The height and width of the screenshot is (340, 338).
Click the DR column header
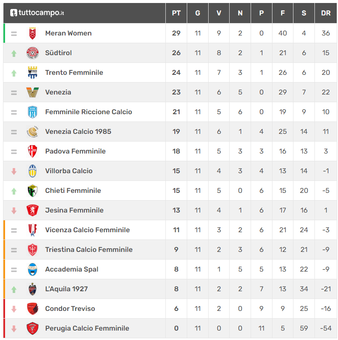point(326,13)
